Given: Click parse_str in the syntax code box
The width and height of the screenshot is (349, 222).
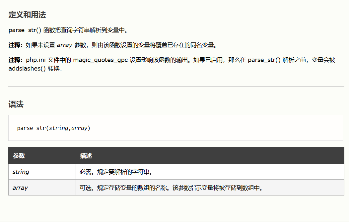Looking at the screenshot, I should coord(31,128).
